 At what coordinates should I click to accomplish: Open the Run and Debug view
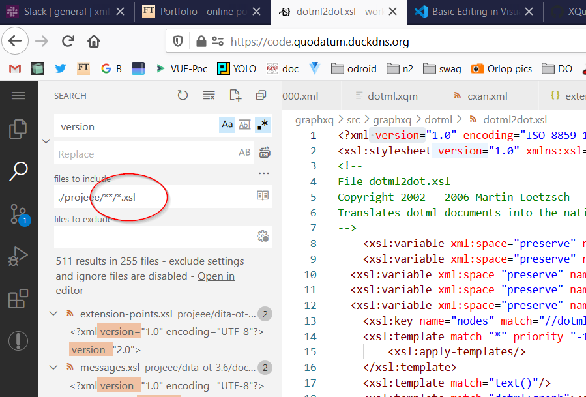click(18, 256)
